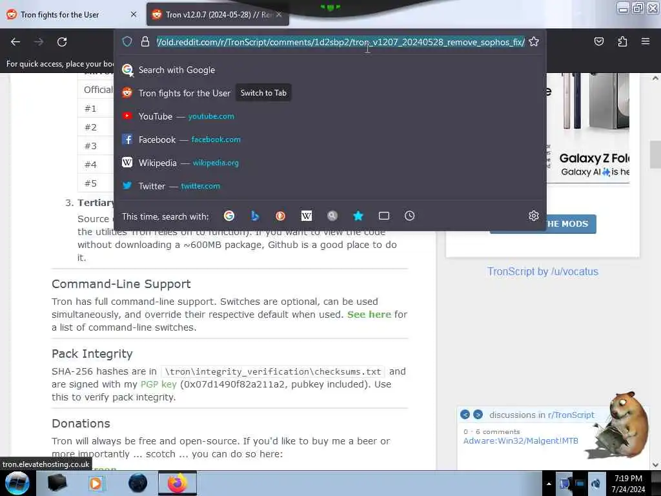Click the forward navigation arrow
This screenshot has height=496, width=661.
39,42
